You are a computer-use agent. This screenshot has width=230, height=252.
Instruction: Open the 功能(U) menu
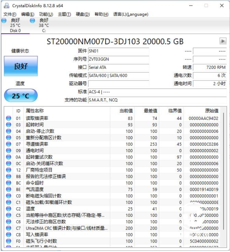click(46, 14)
